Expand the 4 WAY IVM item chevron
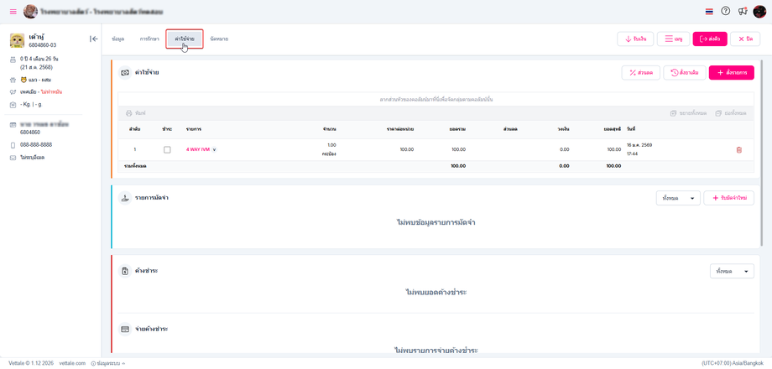Viewport: 772px width, 369px height. tap(214, 149)
